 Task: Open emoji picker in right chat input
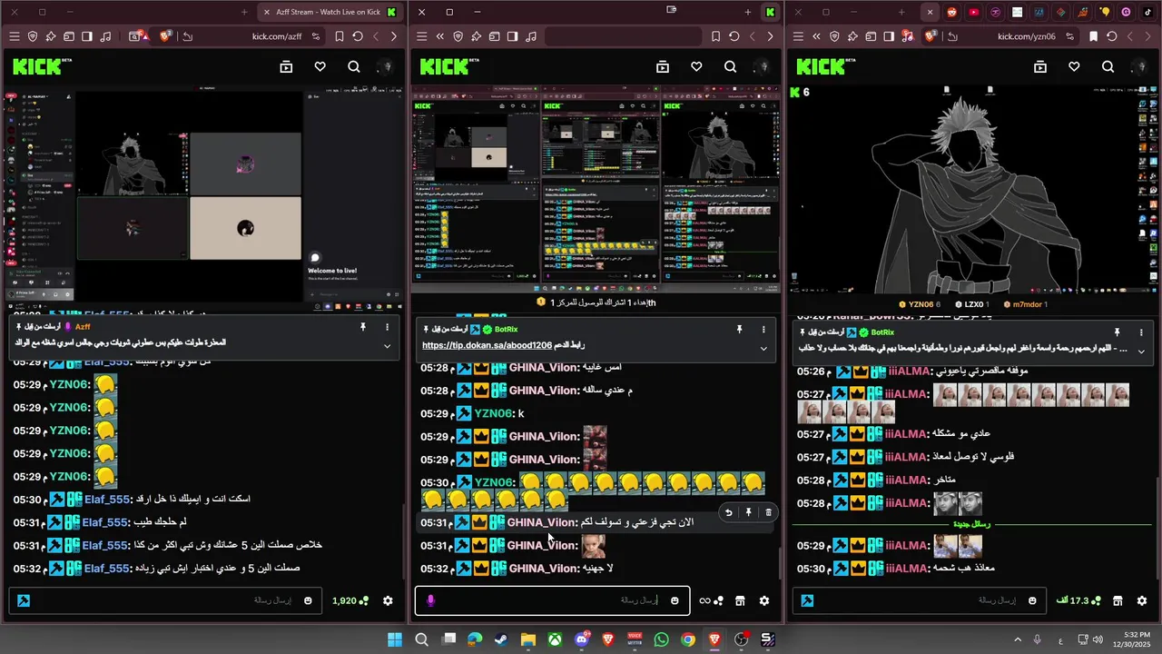coord(1032,600)
